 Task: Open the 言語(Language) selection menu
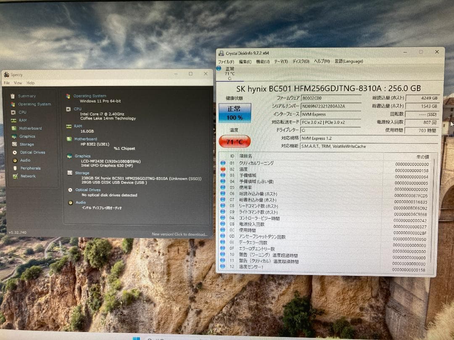point(348,61)
